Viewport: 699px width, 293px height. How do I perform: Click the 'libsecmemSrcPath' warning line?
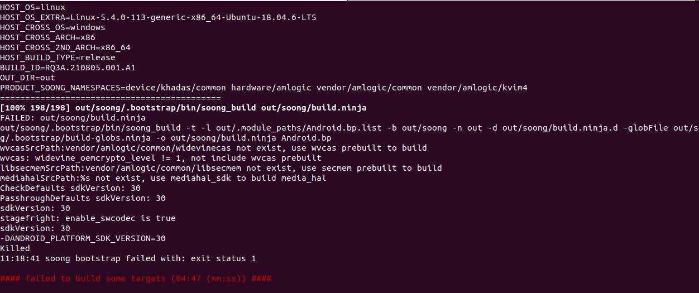[221, 168]
